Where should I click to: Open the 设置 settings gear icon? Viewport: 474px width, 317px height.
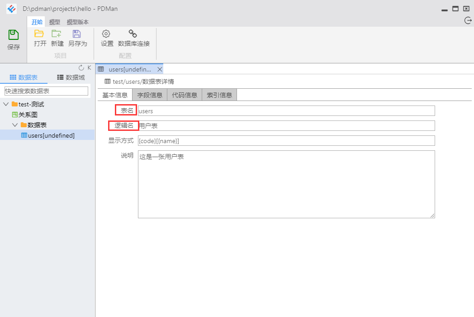(x=106, y=34)
